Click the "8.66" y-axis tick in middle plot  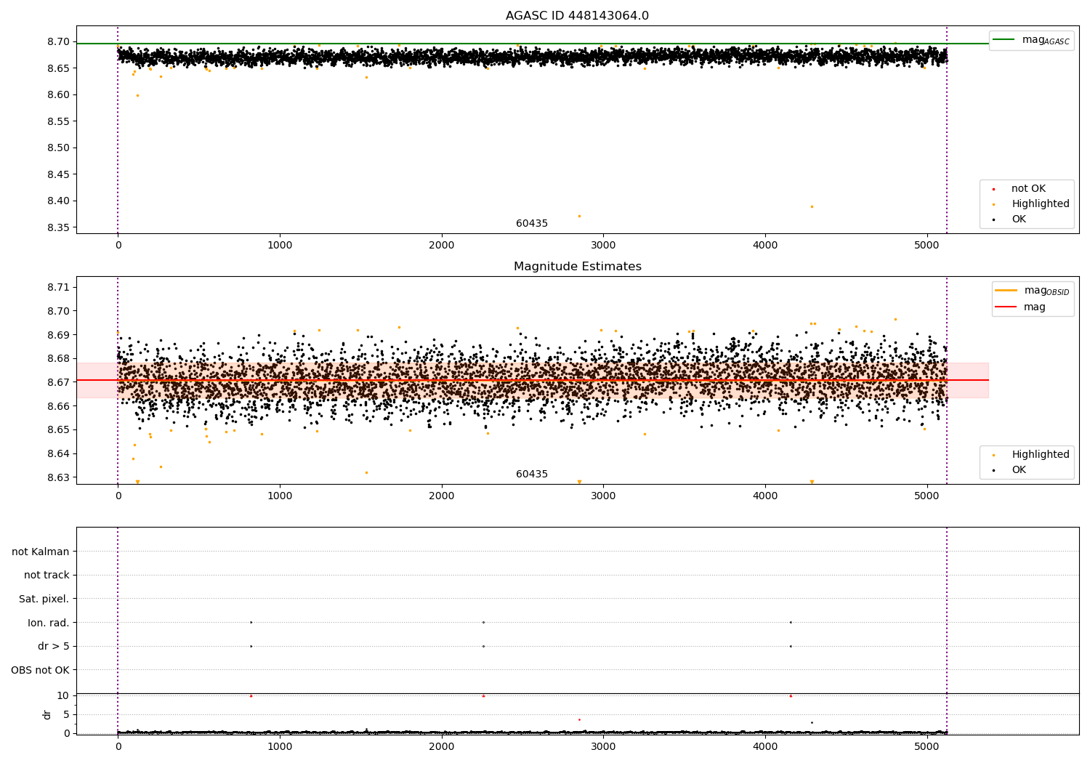point(58,406)
